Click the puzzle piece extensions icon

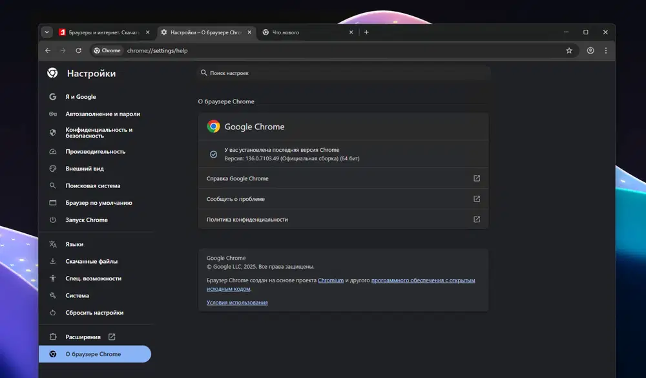53,337
